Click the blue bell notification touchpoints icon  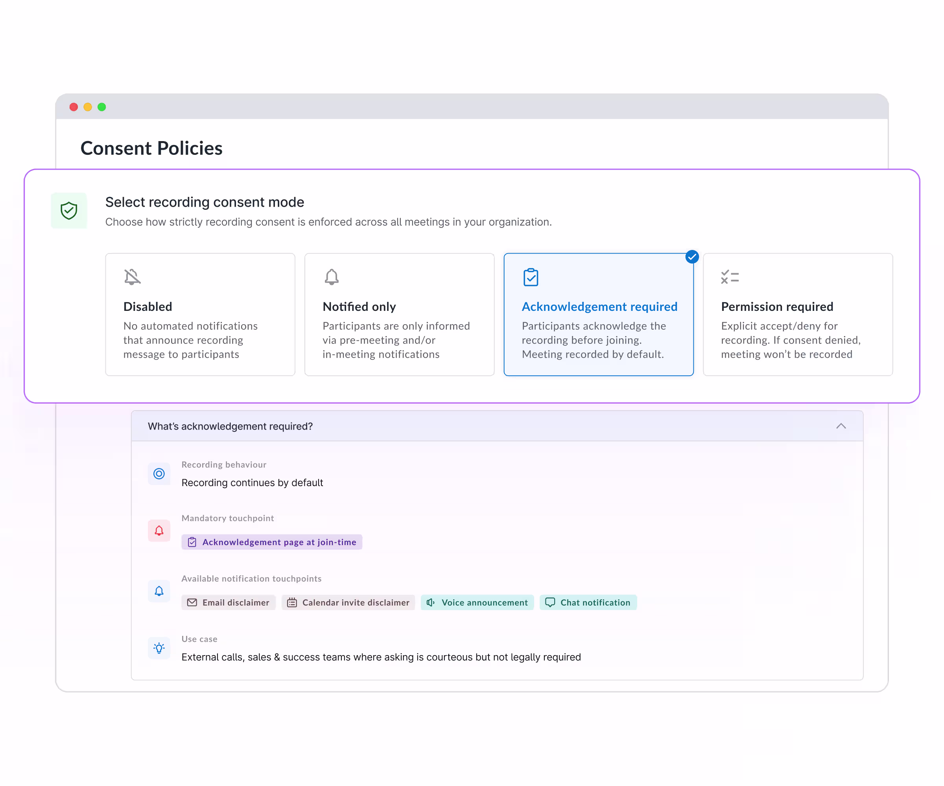click(x=159, y=591)
